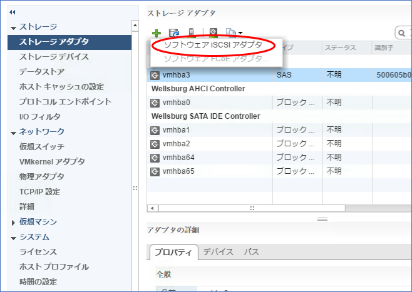Open I/O フィルタ in sidebar
412x292 pixels.
pos(40,116)
